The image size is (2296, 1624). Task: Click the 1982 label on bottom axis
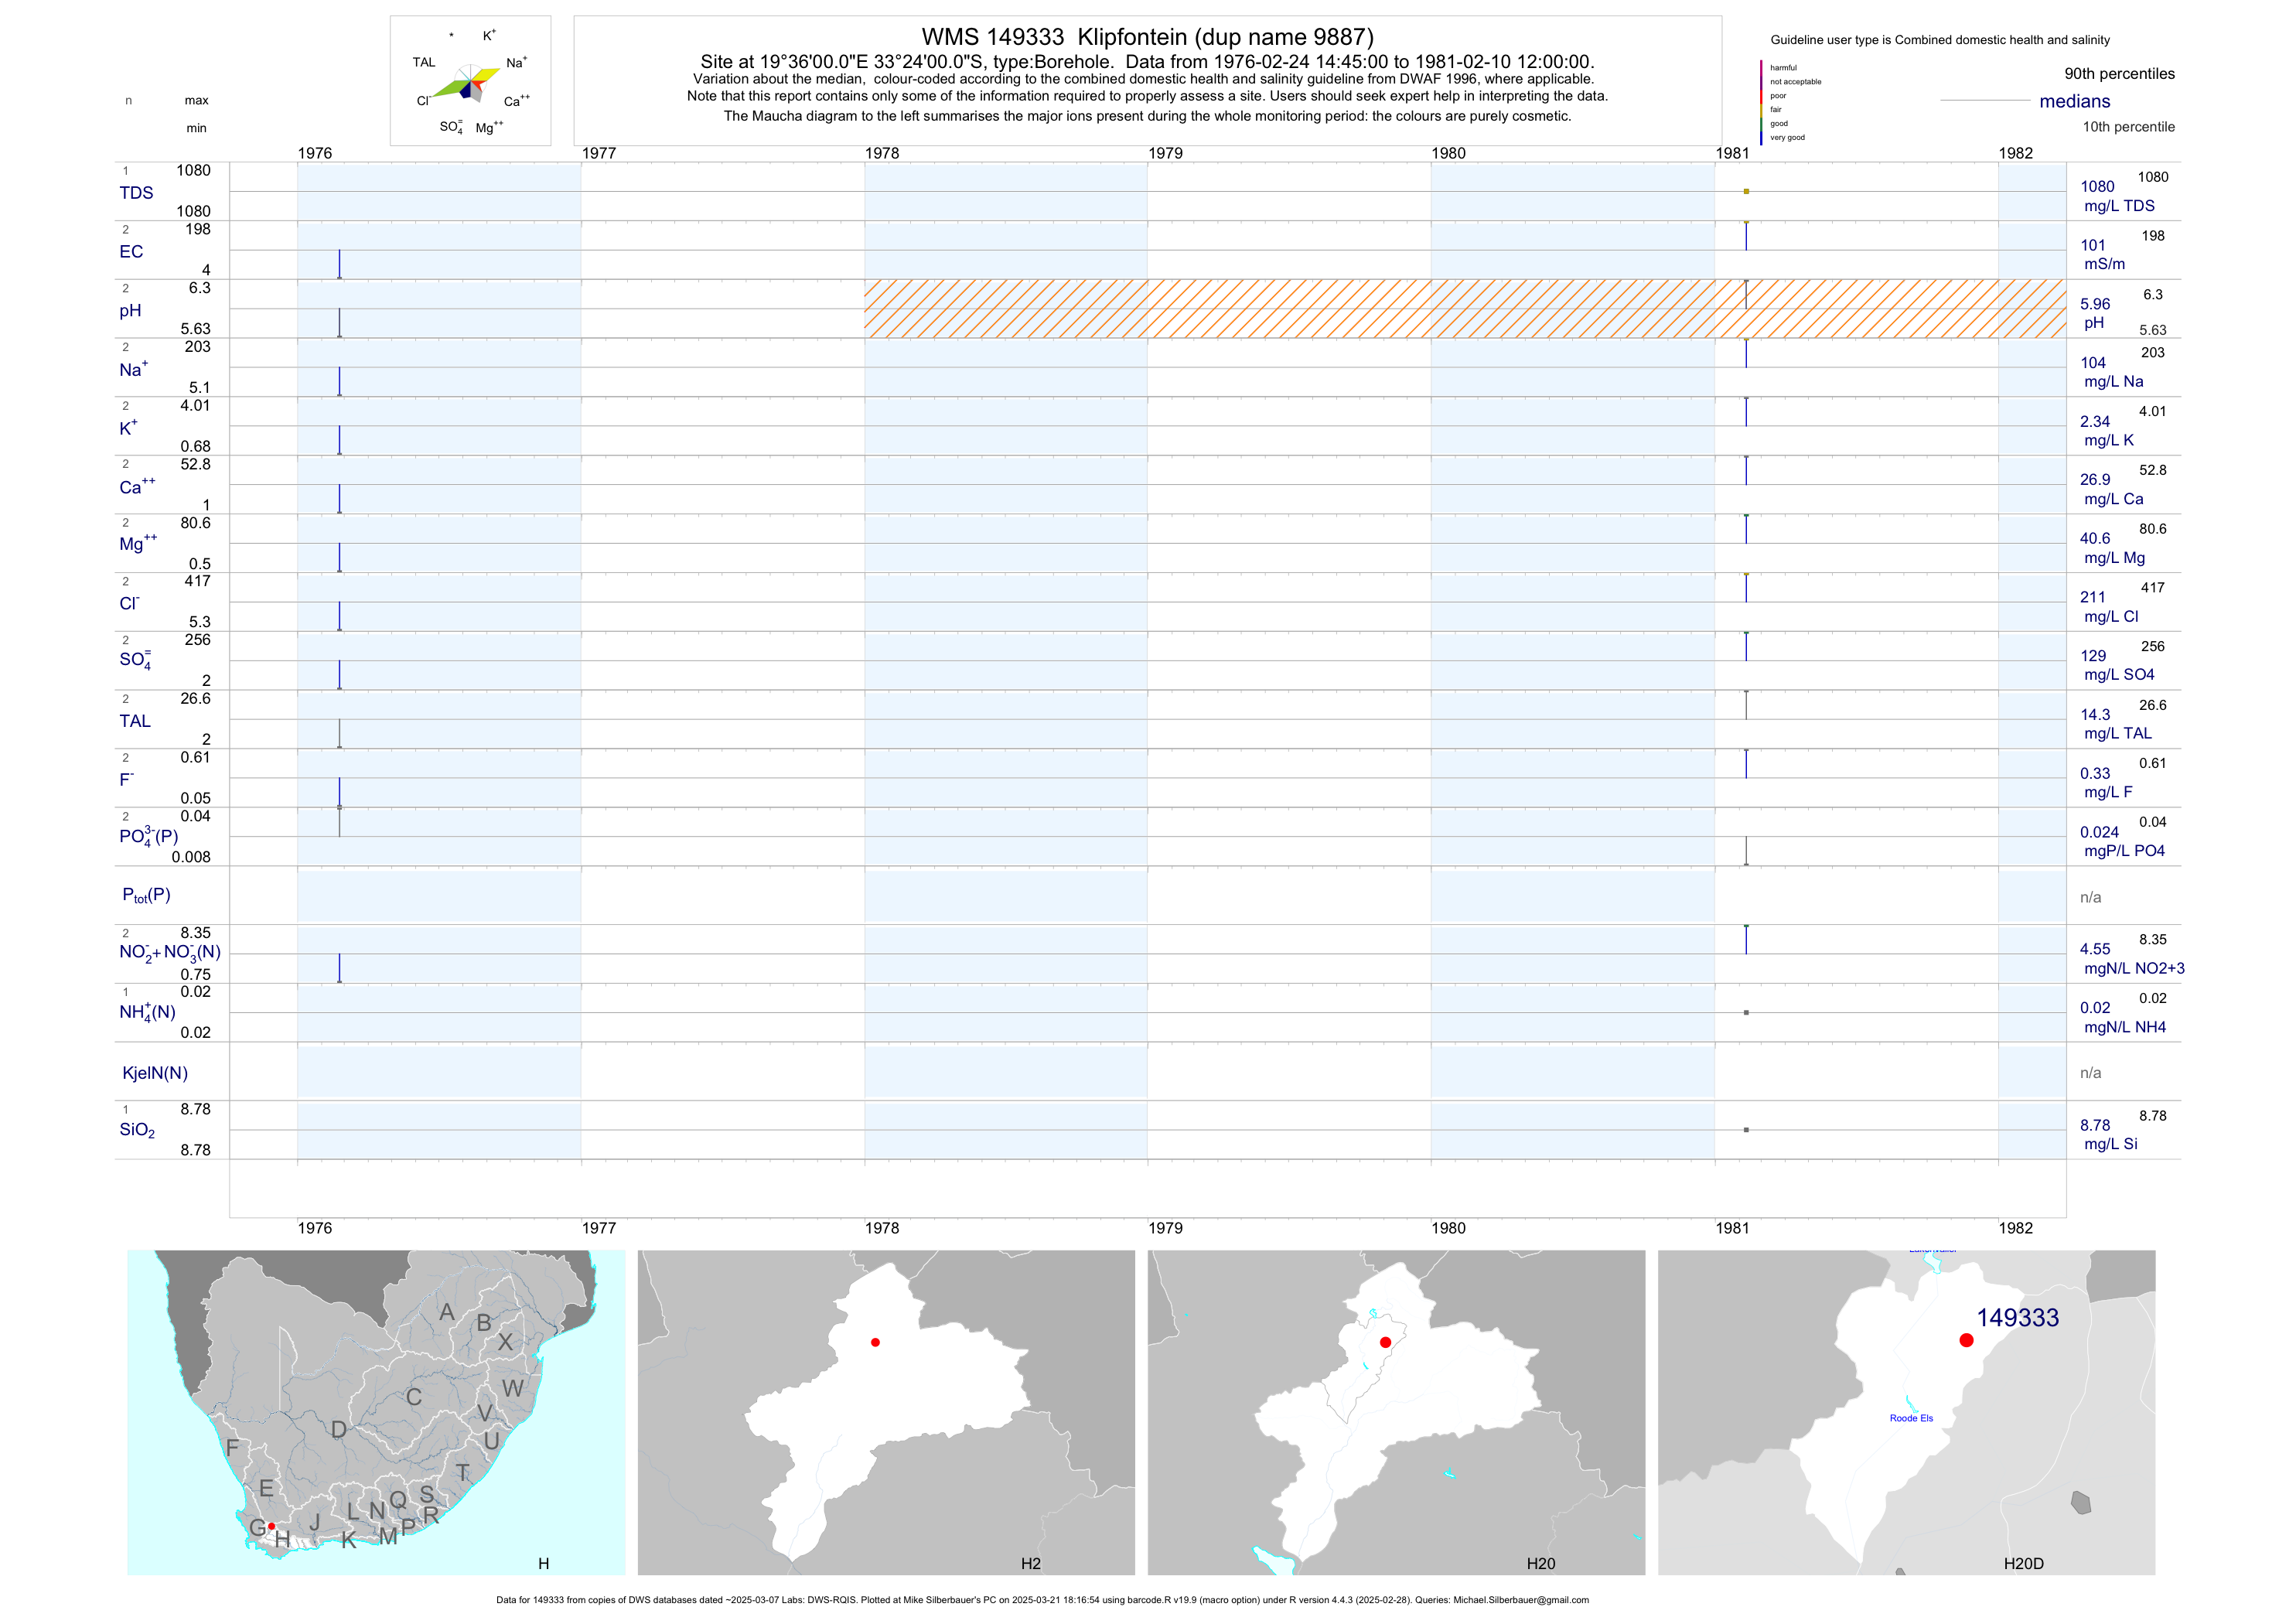pos(2015,1228)
